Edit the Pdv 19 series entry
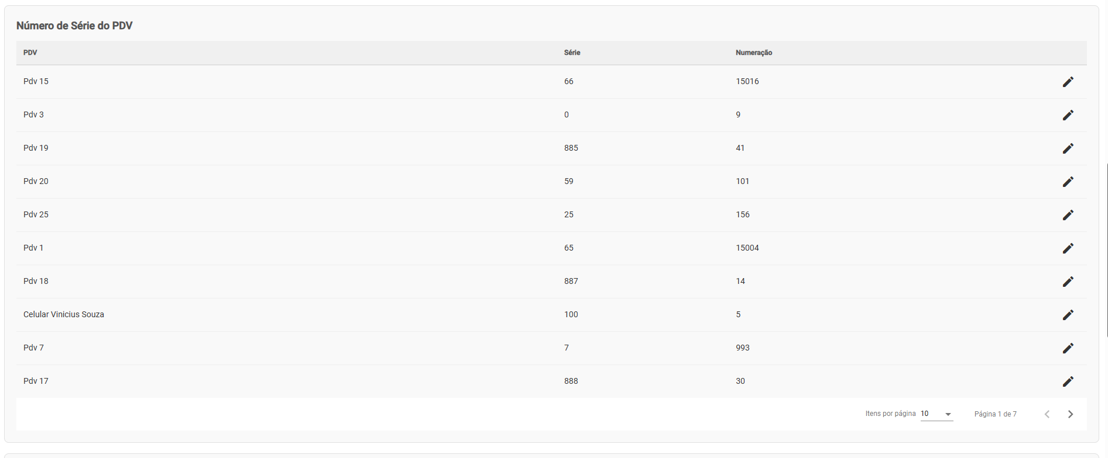 pos(1068,148)
